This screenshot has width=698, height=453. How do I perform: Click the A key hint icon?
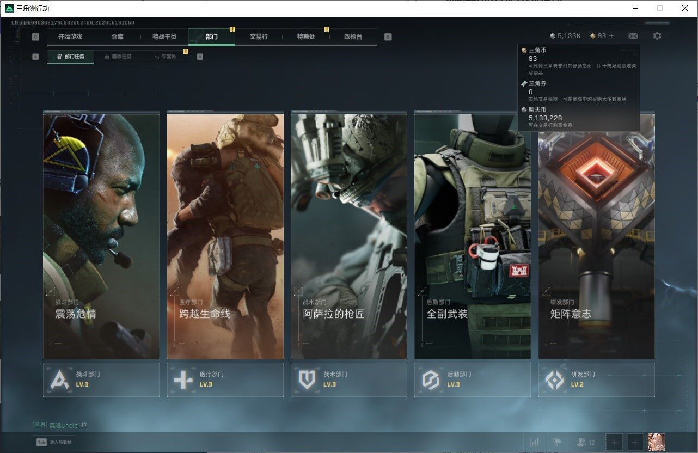coord(35,57)
